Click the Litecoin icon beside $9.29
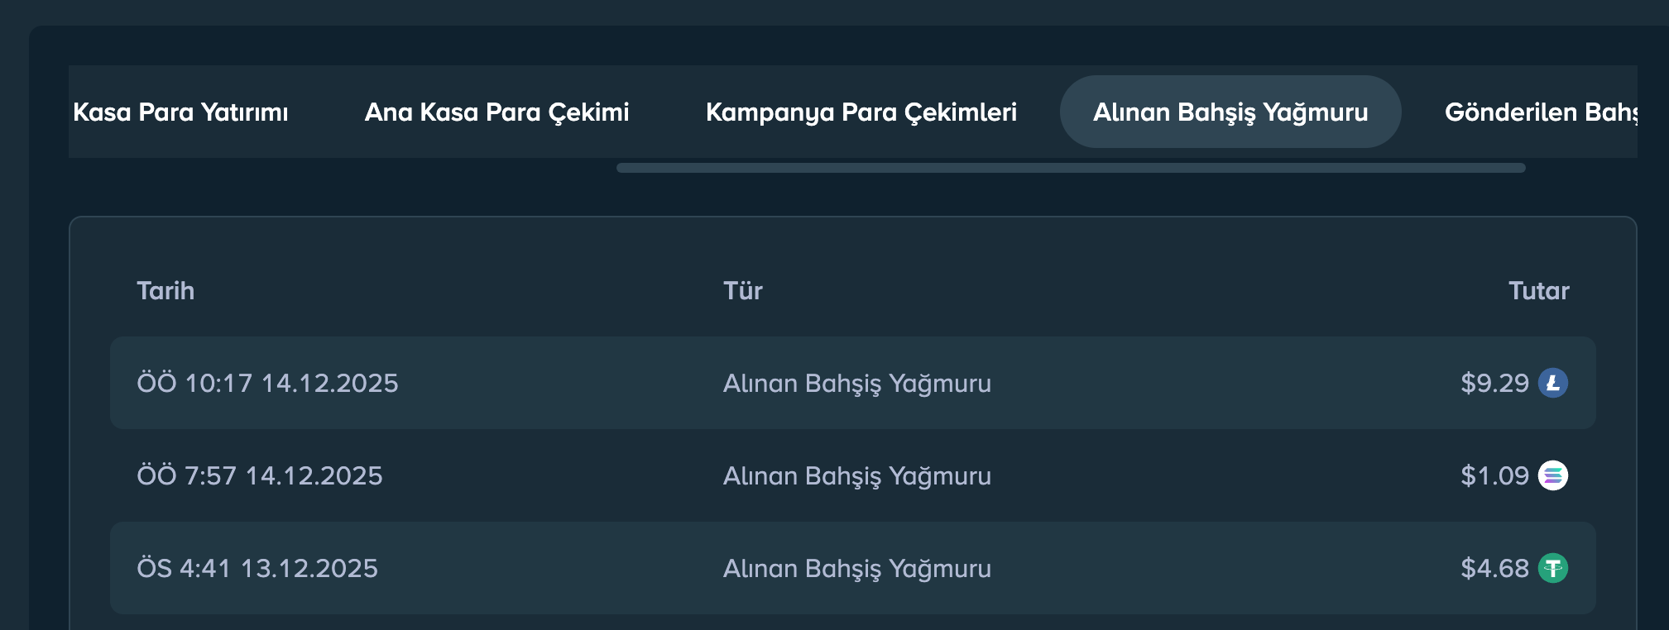The image size is (1669, 630). pos(1552,383)
